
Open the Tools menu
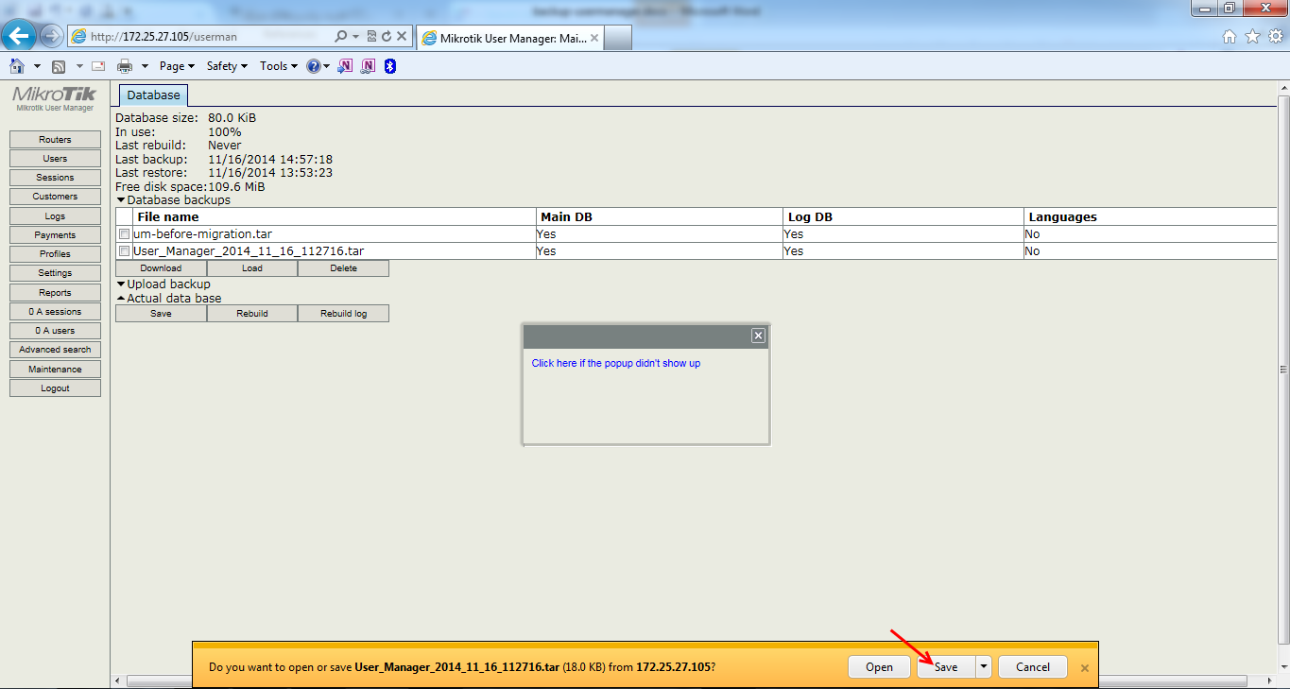[x=279, y=66]
